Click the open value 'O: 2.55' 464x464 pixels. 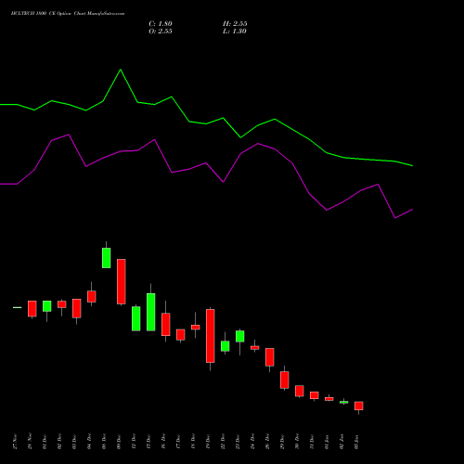tap(161, 32)
